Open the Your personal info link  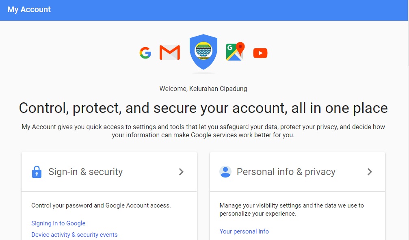pyautogui.click(x=244, y=231)
